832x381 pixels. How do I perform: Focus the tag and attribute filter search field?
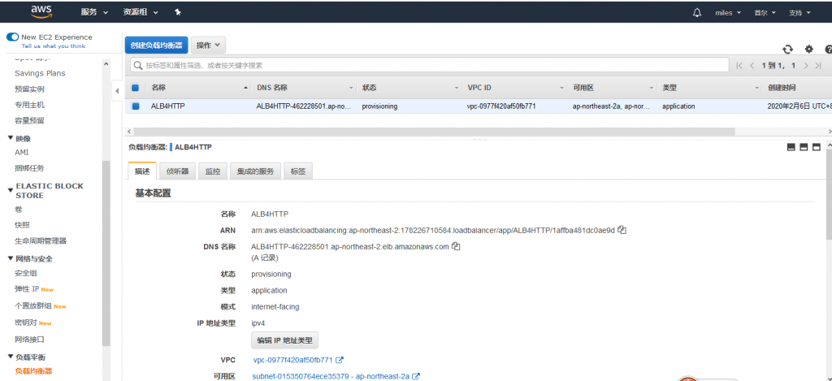tap(429, 65)
